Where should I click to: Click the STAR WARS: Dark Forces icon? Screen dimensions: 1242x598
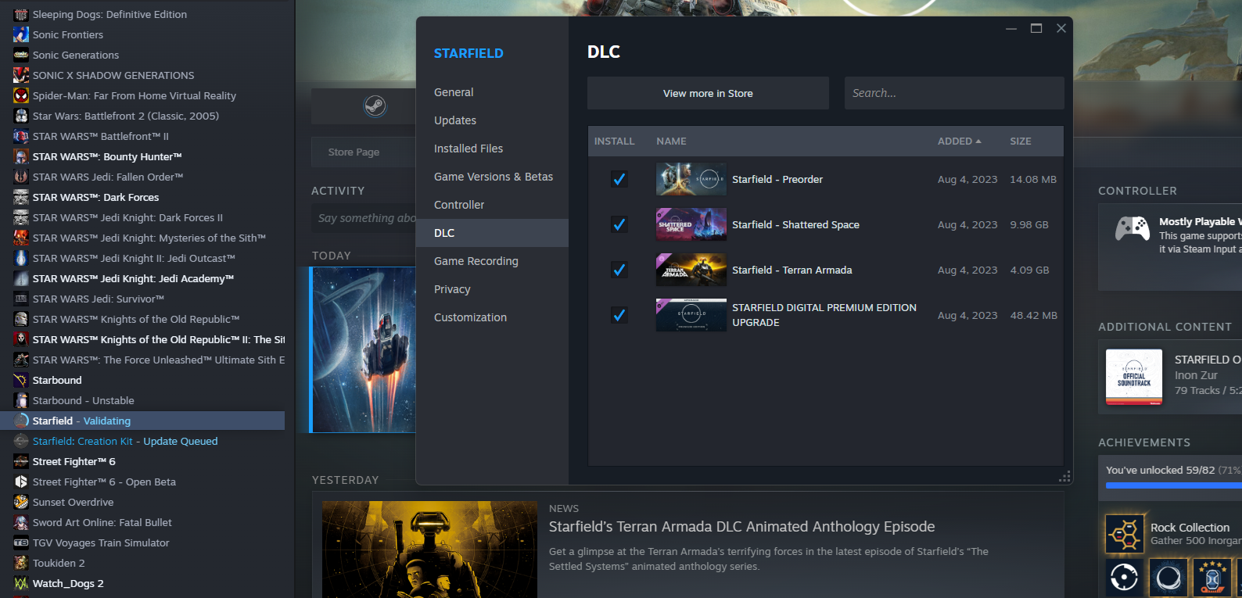pos(21,197)
